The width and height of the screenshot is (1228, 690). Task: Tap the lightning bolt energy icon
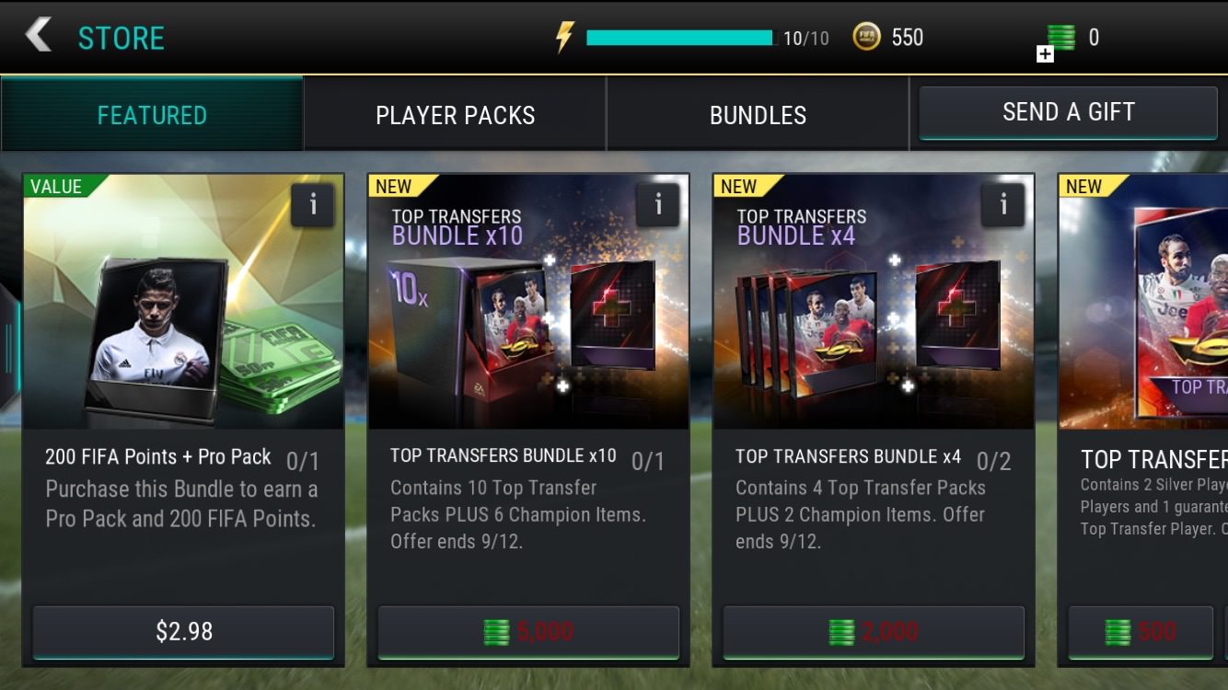(563, 37)
